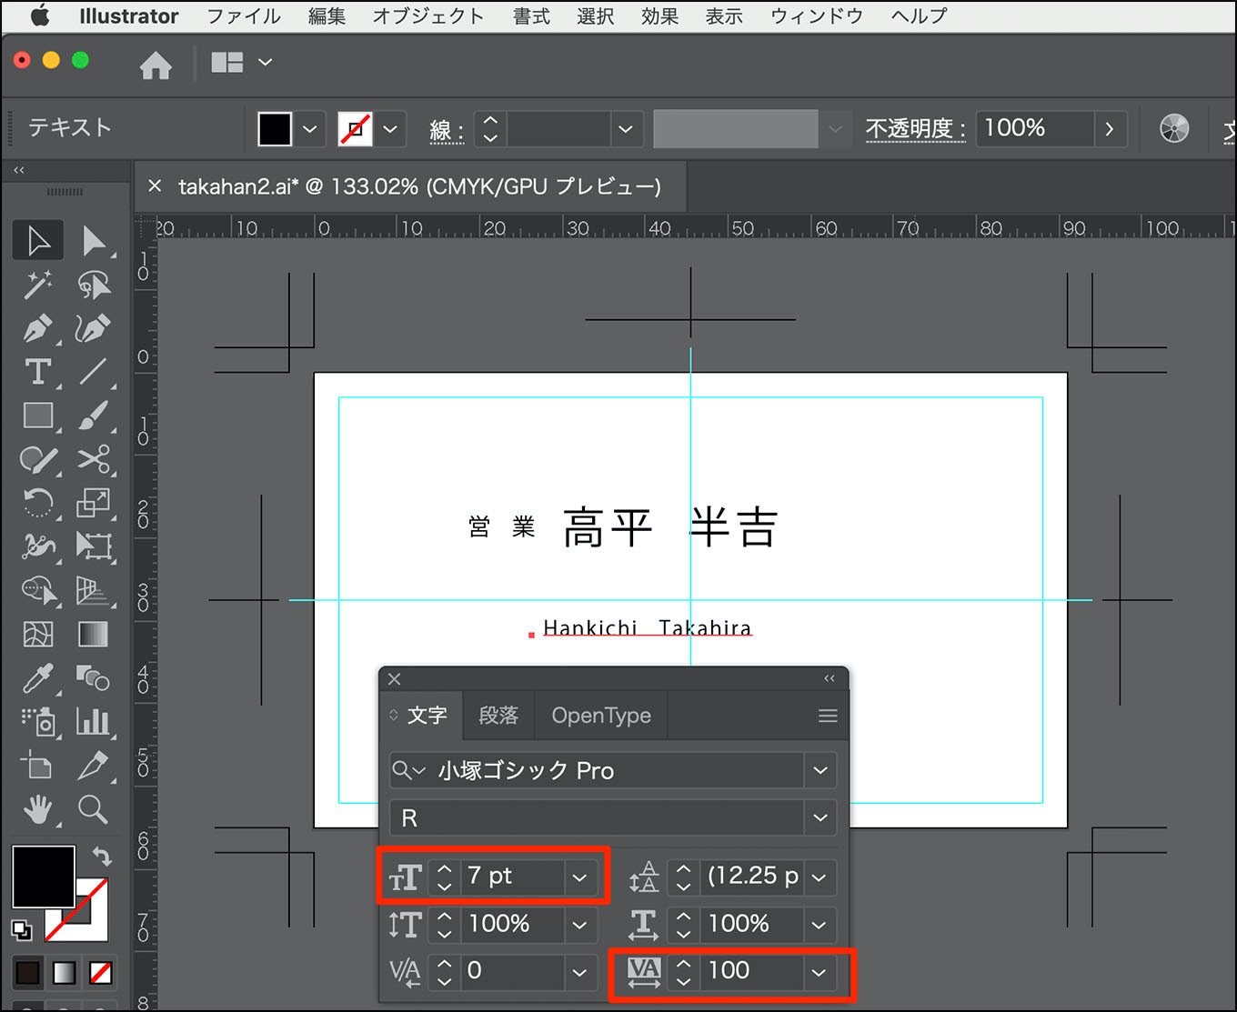Select the Type tool
This screenshot has width=1237, height=1012.
coord(38,372)
